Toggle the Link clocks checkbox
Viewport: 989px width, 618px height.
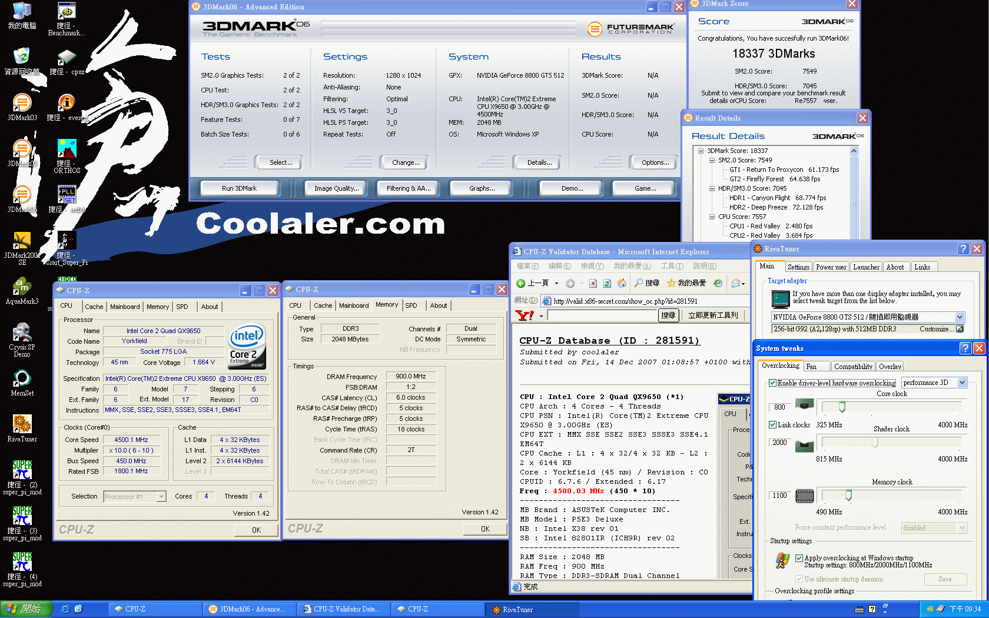[x=772, y=424]
